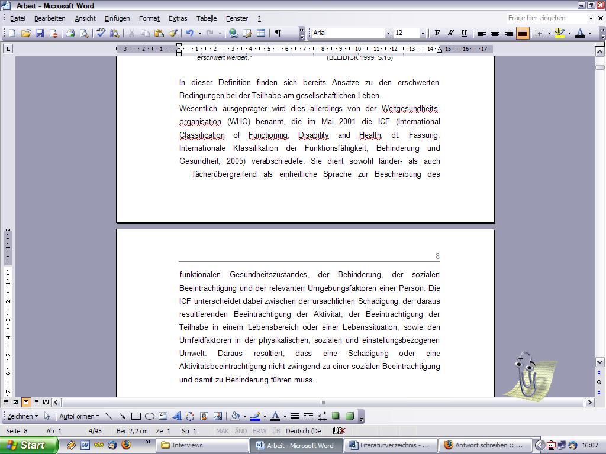
Task: Open the Einfügen menu
Action: click(117, 18)
